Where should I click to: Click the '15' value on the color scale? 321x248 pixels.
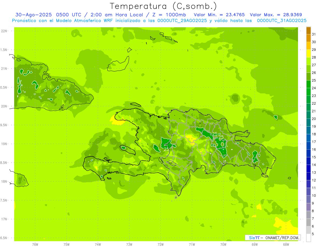[314, 157]
